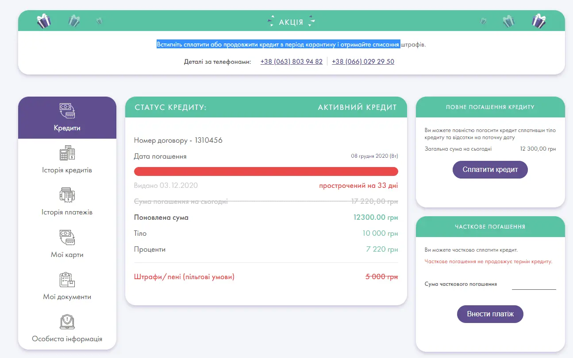This screenshot has height=358, width=573.
Task: Go to Історія платежів menu label
Action: click(67, 212)
